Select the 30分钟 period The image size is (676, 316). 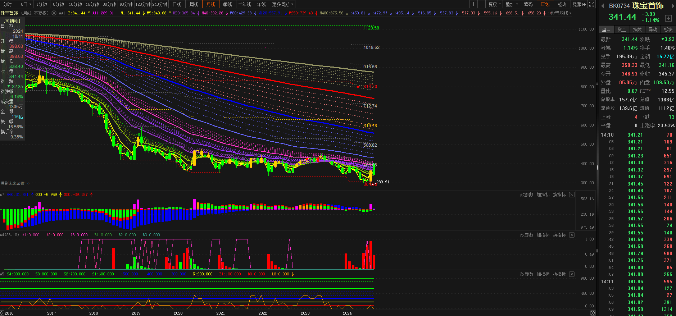pyautogui.click(x=109, y=4)
